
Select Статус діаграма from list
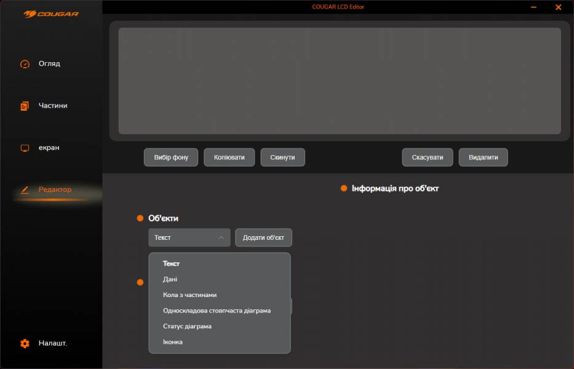tap(187, 327)
